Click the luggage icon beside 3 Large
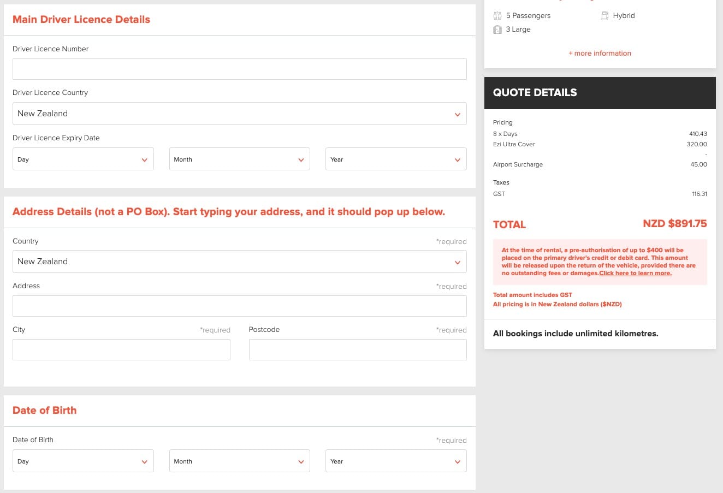The width and height of the screenshot is (723, 493). point(497,29)
